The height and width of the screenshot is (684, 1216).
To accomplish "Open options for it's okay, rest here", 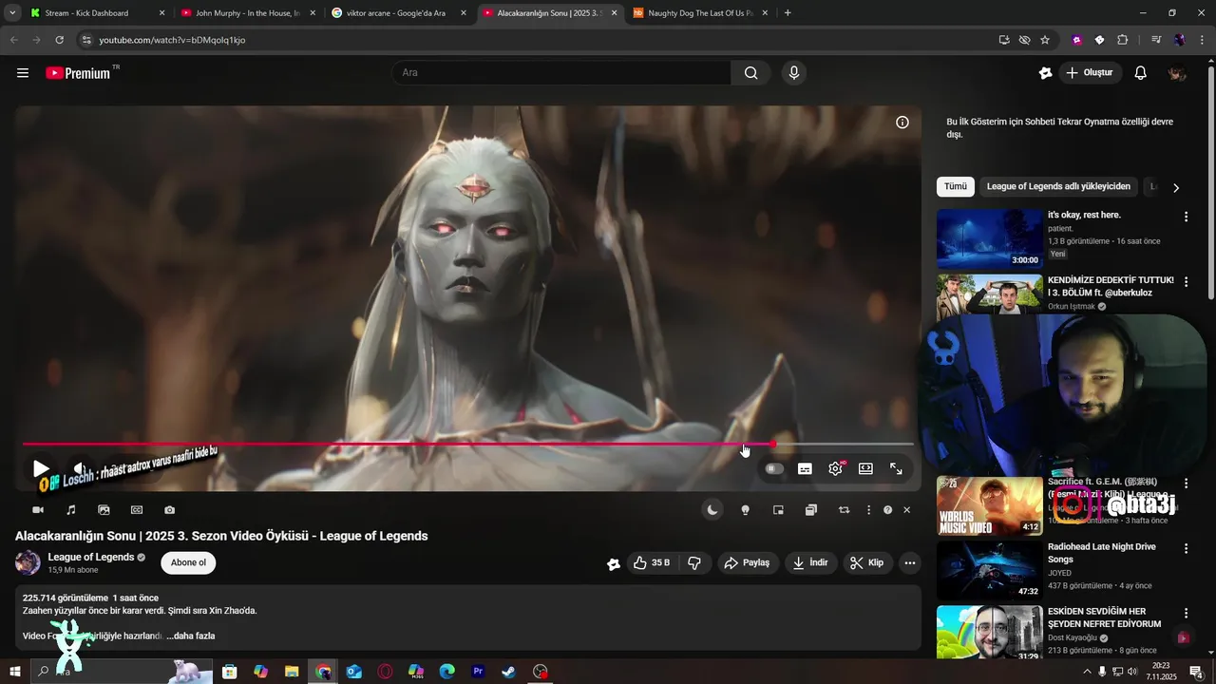I will (1186, 218).
